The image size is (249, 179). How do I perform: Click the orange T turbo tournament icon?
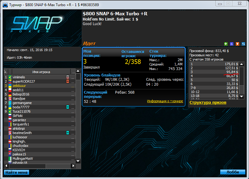[x=237, y=44]
